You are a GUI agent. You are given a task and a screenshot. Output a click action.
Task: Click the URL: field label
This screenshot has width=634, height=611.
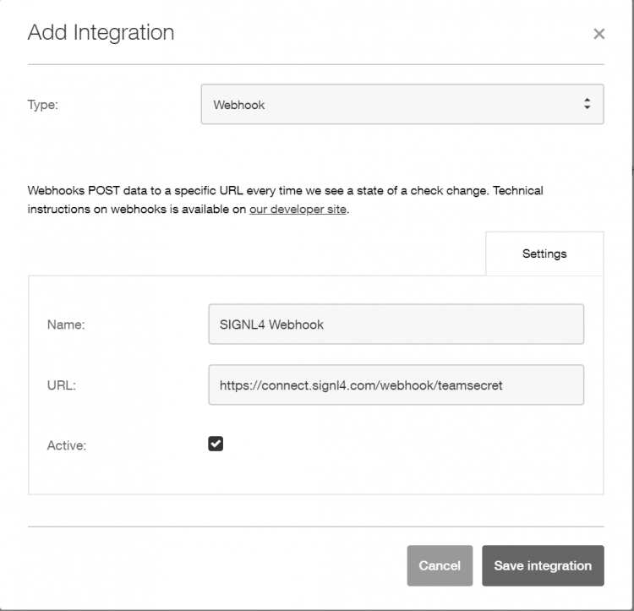click(x=62, y=385)
